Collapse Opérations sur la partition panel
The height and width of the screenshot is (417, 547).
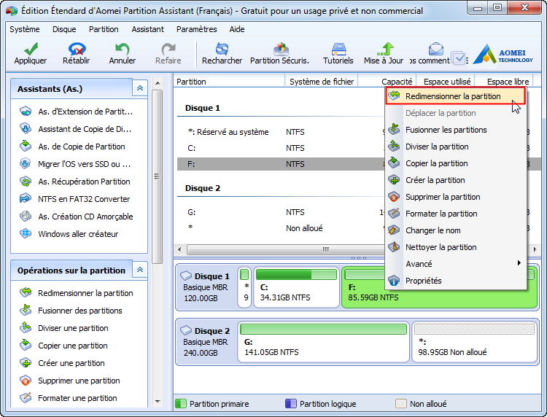pos(140,270)
